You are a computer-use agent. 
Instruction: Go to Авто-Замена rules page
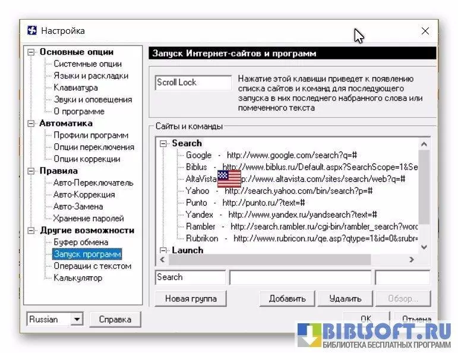click(x=78, y=207)
